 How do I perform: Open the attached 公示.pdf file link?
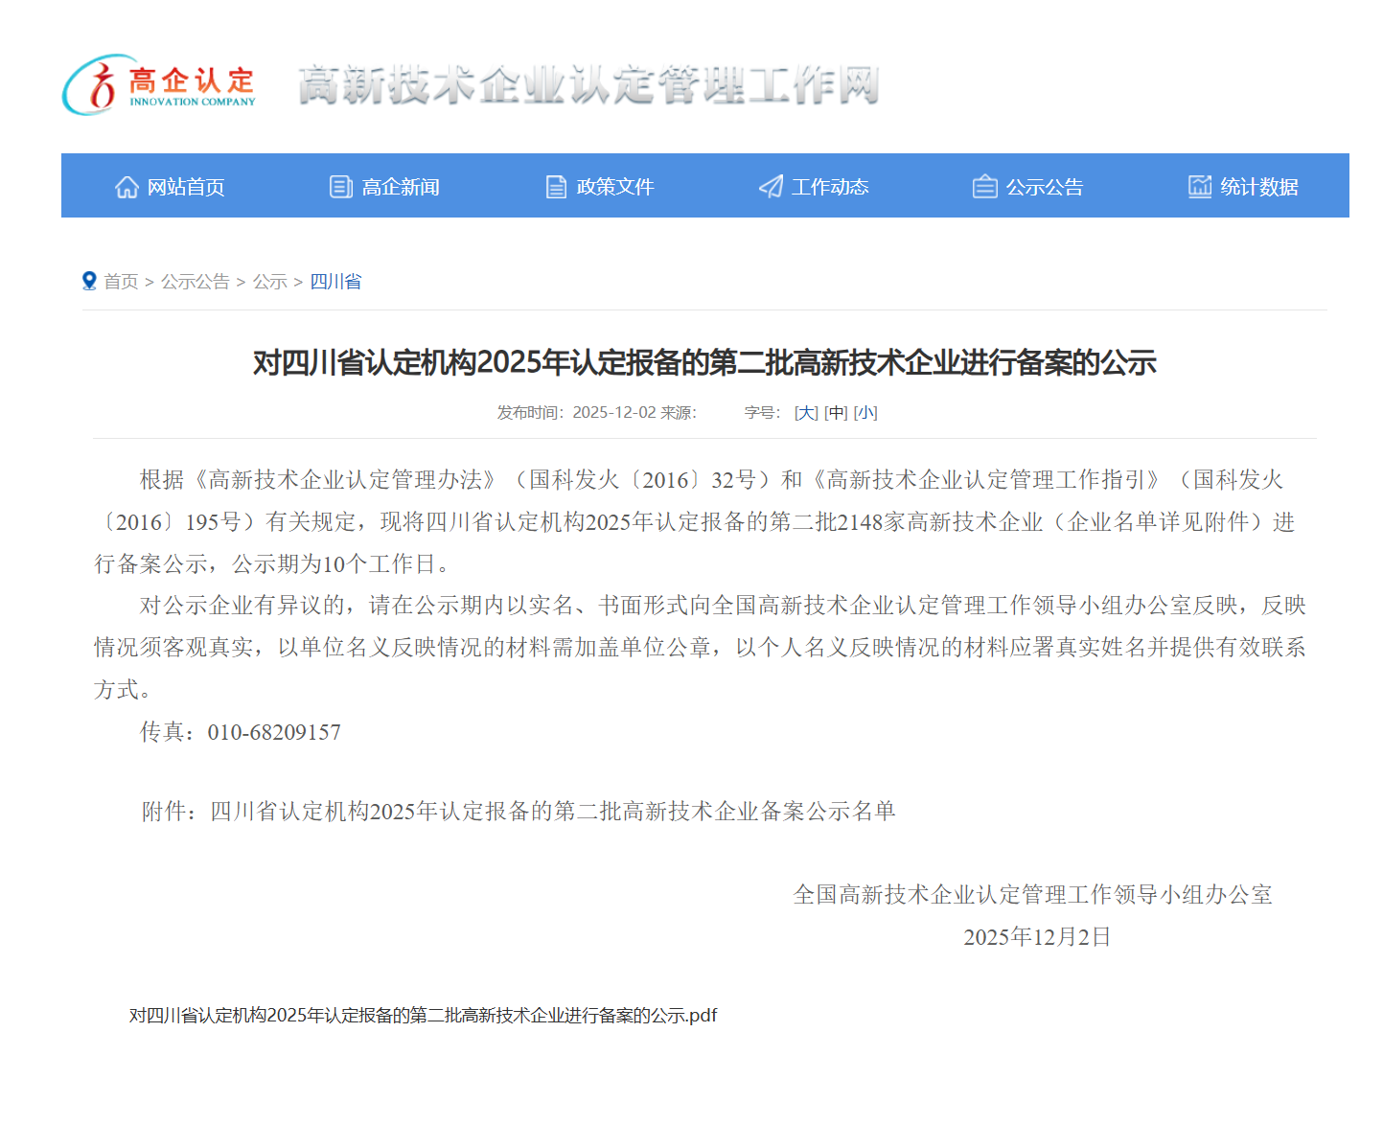coord(423,1016)
